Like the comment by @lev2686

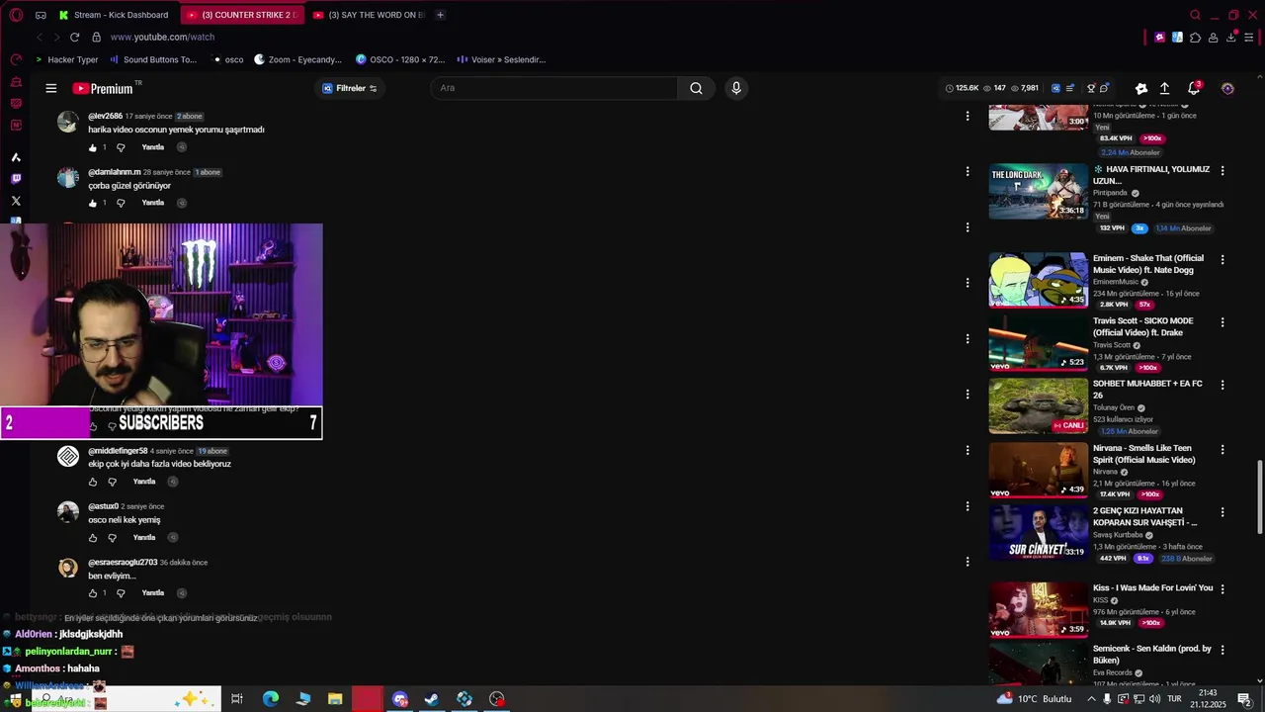pos(93,147)
